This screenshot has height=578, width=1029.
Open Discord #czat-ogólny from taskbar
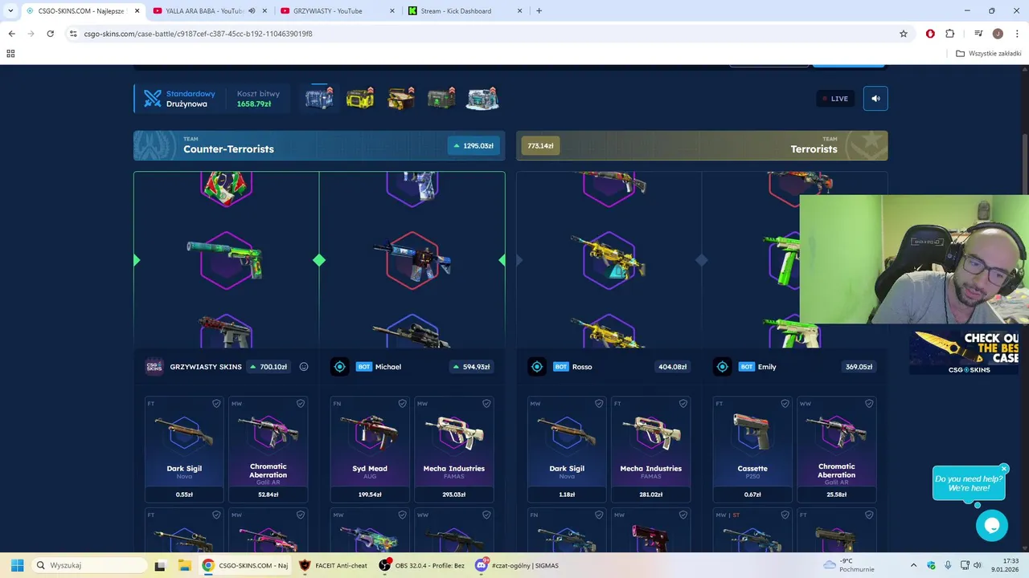point(517,565)
